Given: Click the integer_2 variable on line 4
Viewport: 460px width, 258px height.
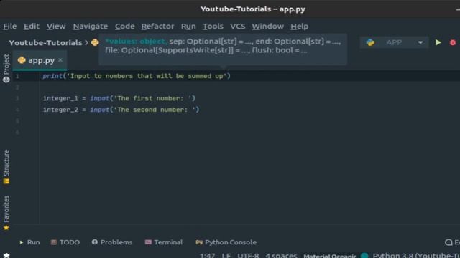Looking at the screenshot, I should click(60, 110).
